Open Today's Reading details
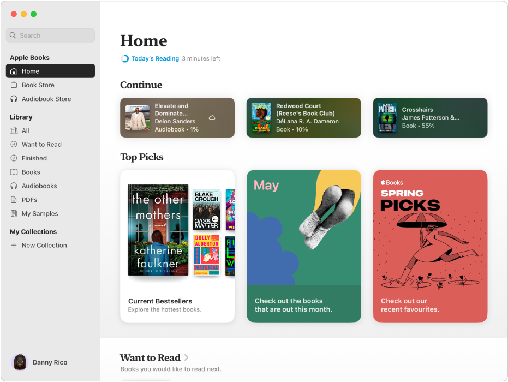Screen dimensions: 508x382 [x=155, y=58]
